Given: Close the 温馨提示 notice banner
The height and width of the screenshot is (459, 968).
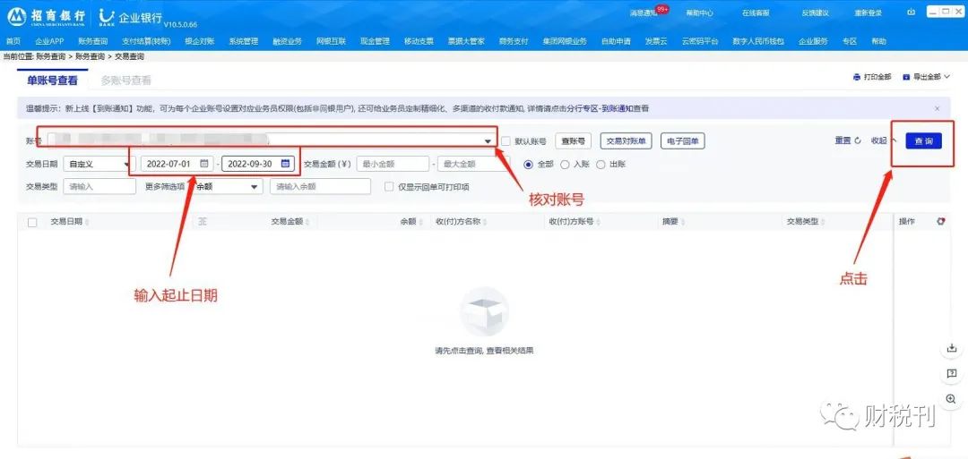Looking at the screenshot, I should tap(938, 108).
